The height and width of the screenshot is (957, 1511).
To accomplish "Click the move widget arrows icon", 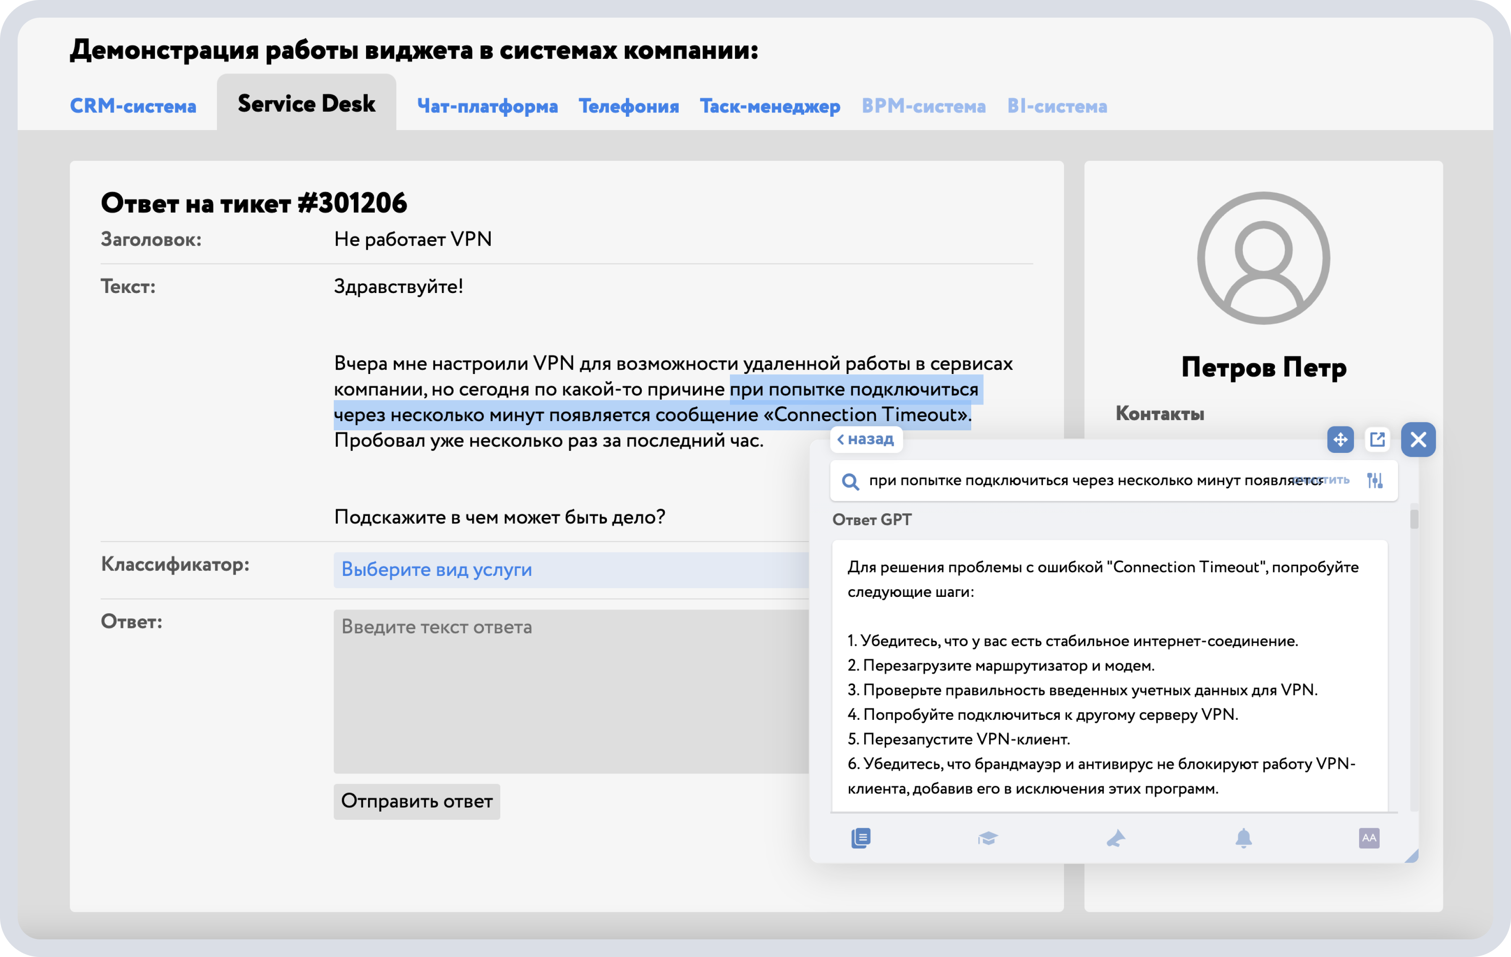I will tap(1341, 439).
